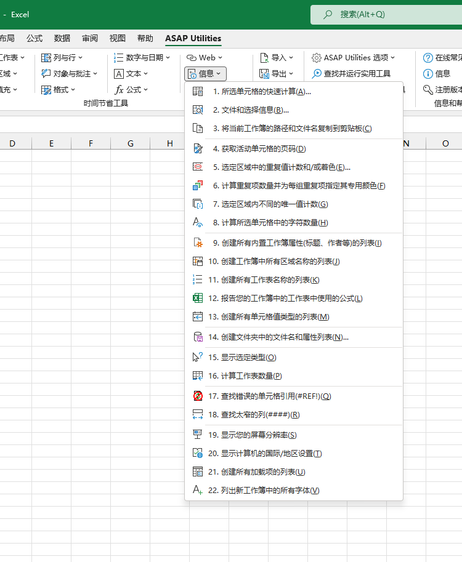Open the 导出 dropdown
This screenshot has width=462, height=562.
pos(276,73)
